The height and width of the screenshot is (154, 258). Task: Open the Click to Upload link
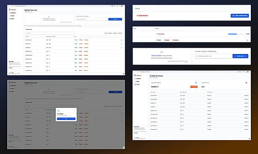click(156, 56)
